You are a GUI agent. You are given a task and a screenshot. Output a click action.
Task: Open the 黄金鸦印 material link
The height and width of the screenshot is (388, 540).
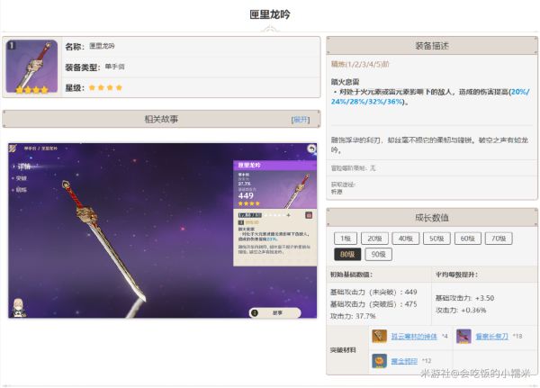point(404,361)
